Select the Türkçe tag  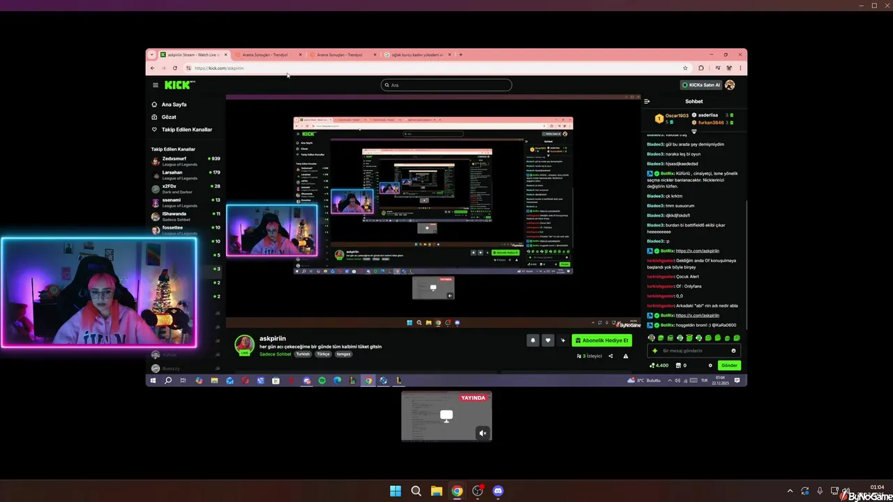pyautogui.click(x=323, y=354)
